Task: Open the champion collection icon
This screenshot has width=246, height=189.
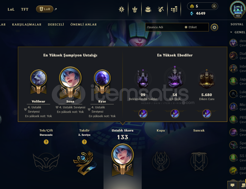Action: click(x=135, y=9)
